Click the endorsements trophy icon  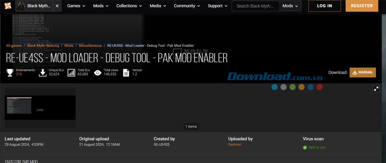pyautogui.click(x=10, y=73)
